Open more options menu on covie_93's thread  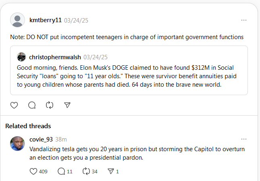[x=243, y=139]
